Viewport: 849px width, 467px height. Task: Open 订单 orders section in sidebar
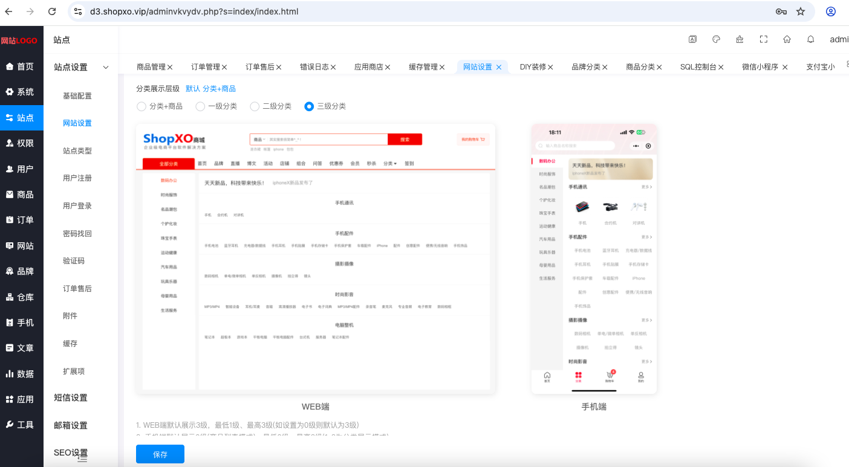(21, 220)
